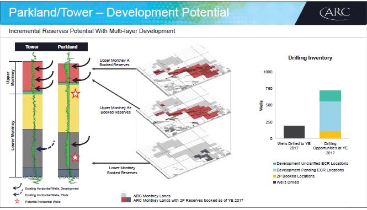Click the red star in Parkland grey layer
Image resolution: width=367 pixels, height=210 pixels.
tap(75, 157)
